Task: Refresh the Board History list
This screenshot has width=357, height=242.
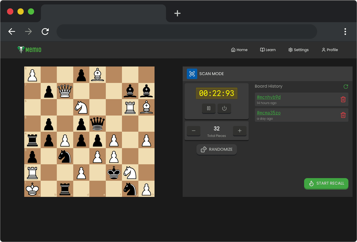Action: (x=346, y=87)
